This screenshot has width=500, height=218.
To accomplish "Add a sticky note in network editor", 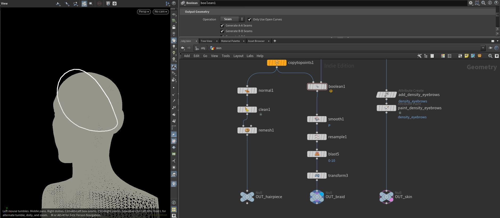I will 467,56.
